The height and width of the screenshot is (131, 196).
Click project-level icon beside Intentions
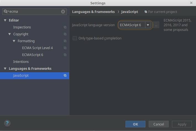(x=65, y=62)
